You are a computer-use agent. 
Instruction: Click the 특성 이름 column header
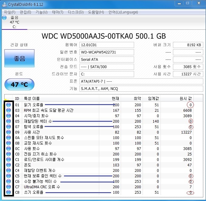coord(32,98)
